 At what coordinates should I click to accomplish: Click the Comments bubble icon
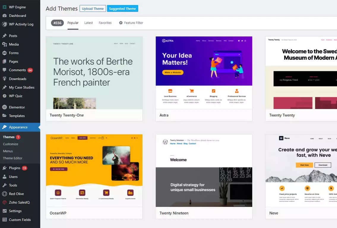pos(4,70)
